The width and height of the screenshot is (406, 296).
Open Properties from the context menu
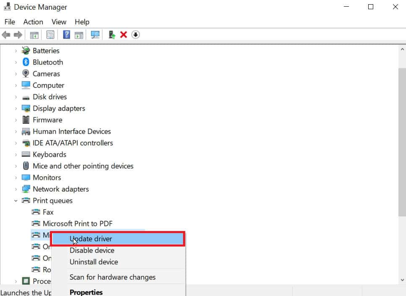[x=119, y=292]
